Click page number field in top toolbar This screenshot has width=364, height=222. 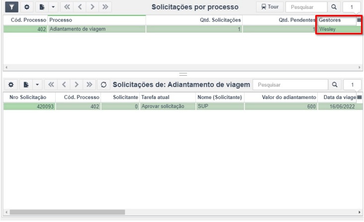click(352, 7)
